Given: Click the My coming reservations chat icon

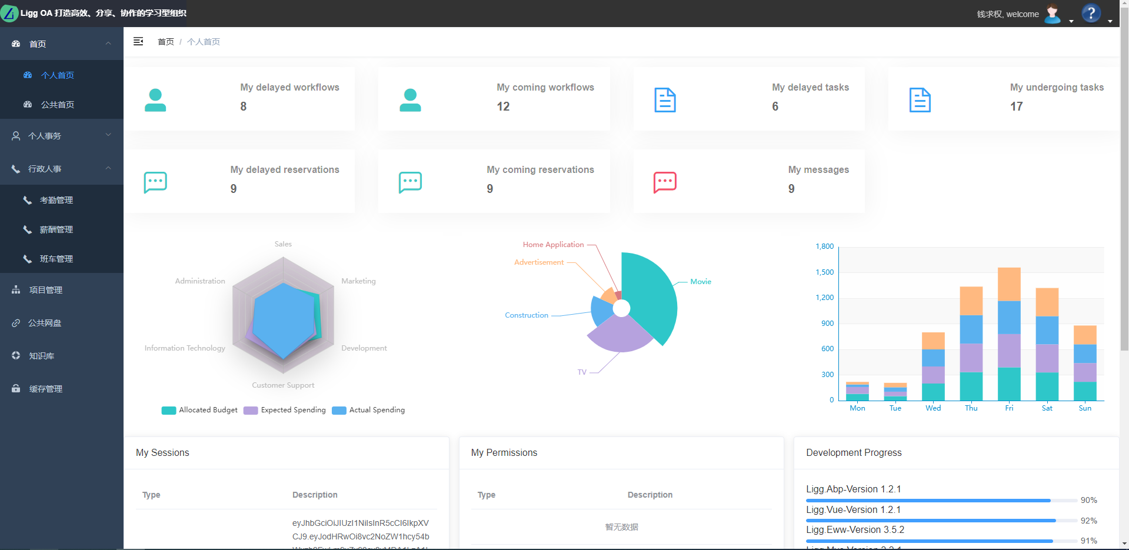Looking at the screenshot, I should click(x=410, y=182).
